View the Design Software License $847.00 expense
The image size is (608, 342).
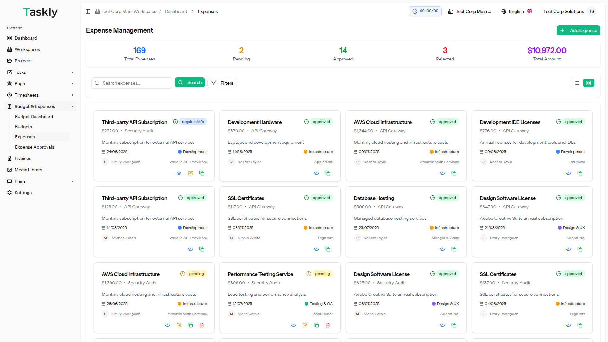point(568,249)
